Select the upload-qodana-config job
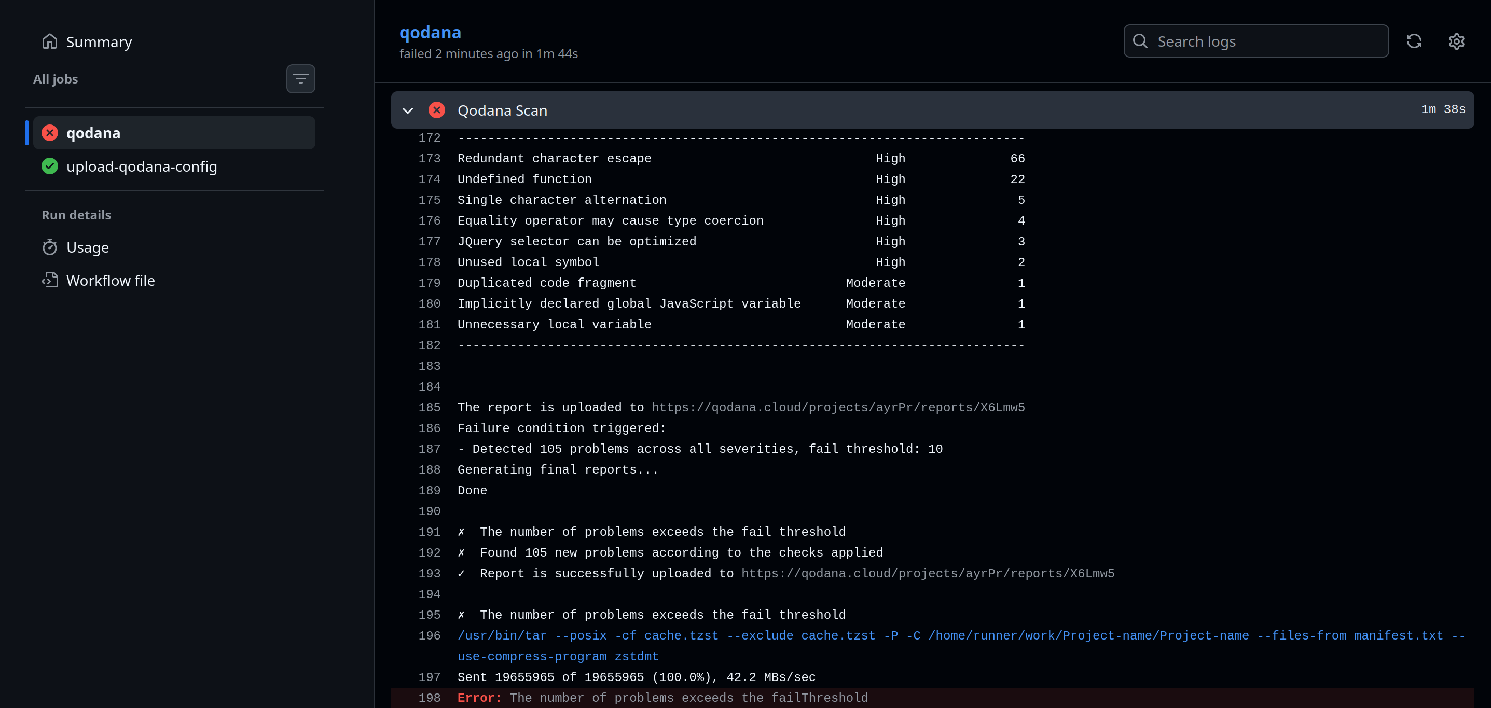The image size is (1491, 708). [x=141, y=166]
